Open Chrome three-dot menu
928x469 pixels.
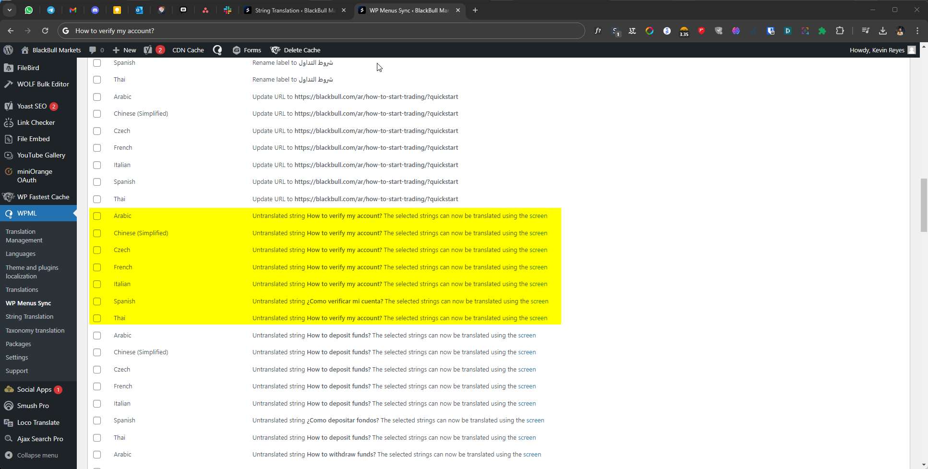(917, 31)
